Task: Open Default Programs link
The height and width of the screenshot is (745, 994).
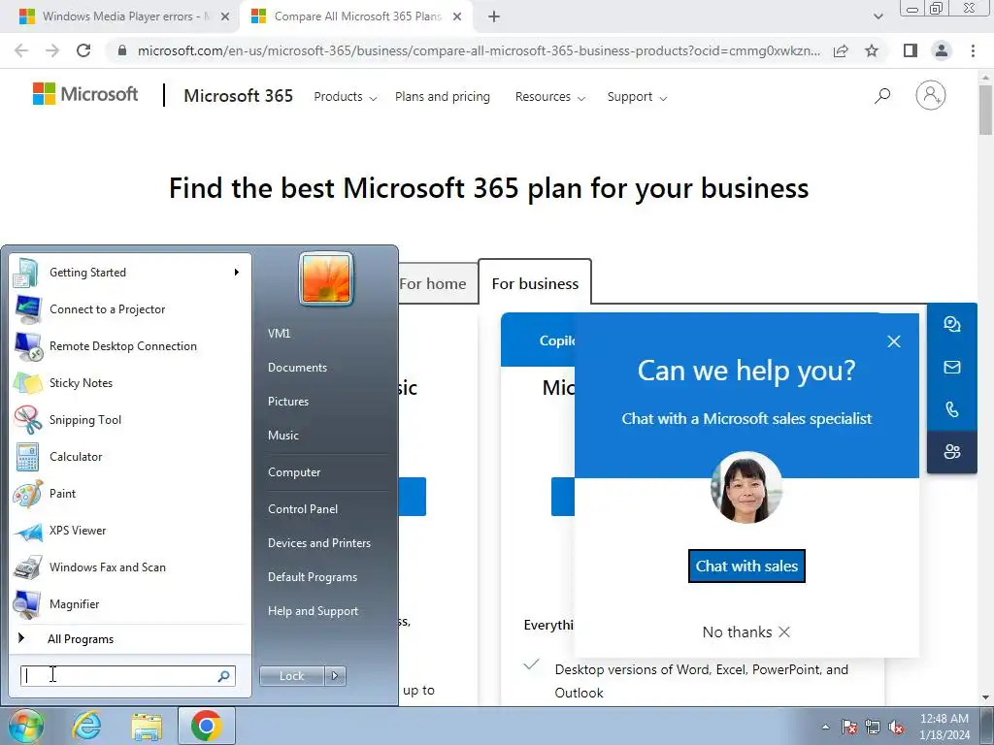Action: (313, 577)
